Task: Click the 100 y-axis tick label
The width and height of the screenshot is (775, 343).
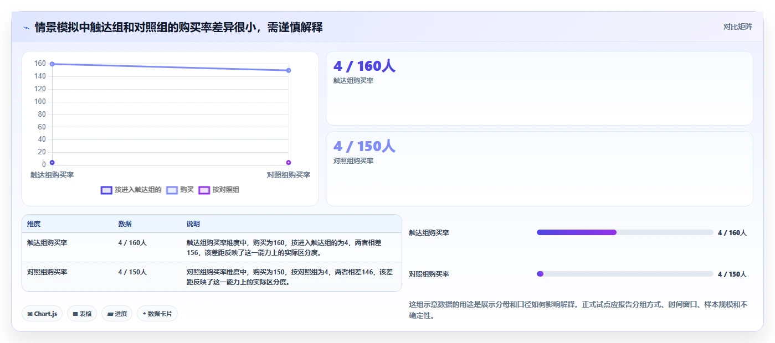Action: click(40, 102)
